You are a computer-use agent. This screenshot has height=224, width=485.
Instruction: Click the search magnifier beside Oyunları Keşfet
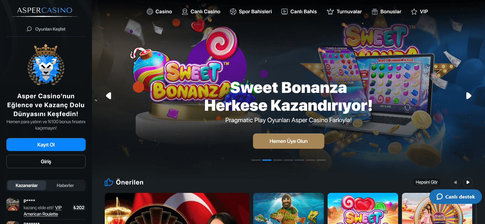[x=29, y=29]
